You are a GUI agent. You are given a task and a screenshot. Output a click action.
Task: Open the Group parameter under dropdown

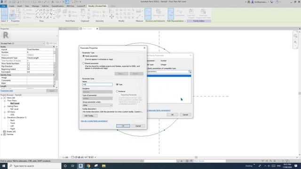[97, 105]
